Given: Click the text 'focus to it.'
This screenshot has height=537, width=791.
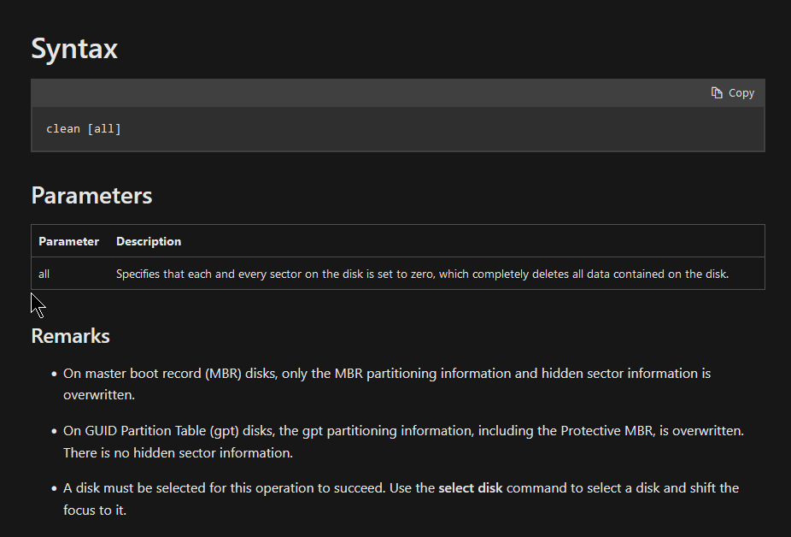Looking at the screenshot, I should pos(95,510).
